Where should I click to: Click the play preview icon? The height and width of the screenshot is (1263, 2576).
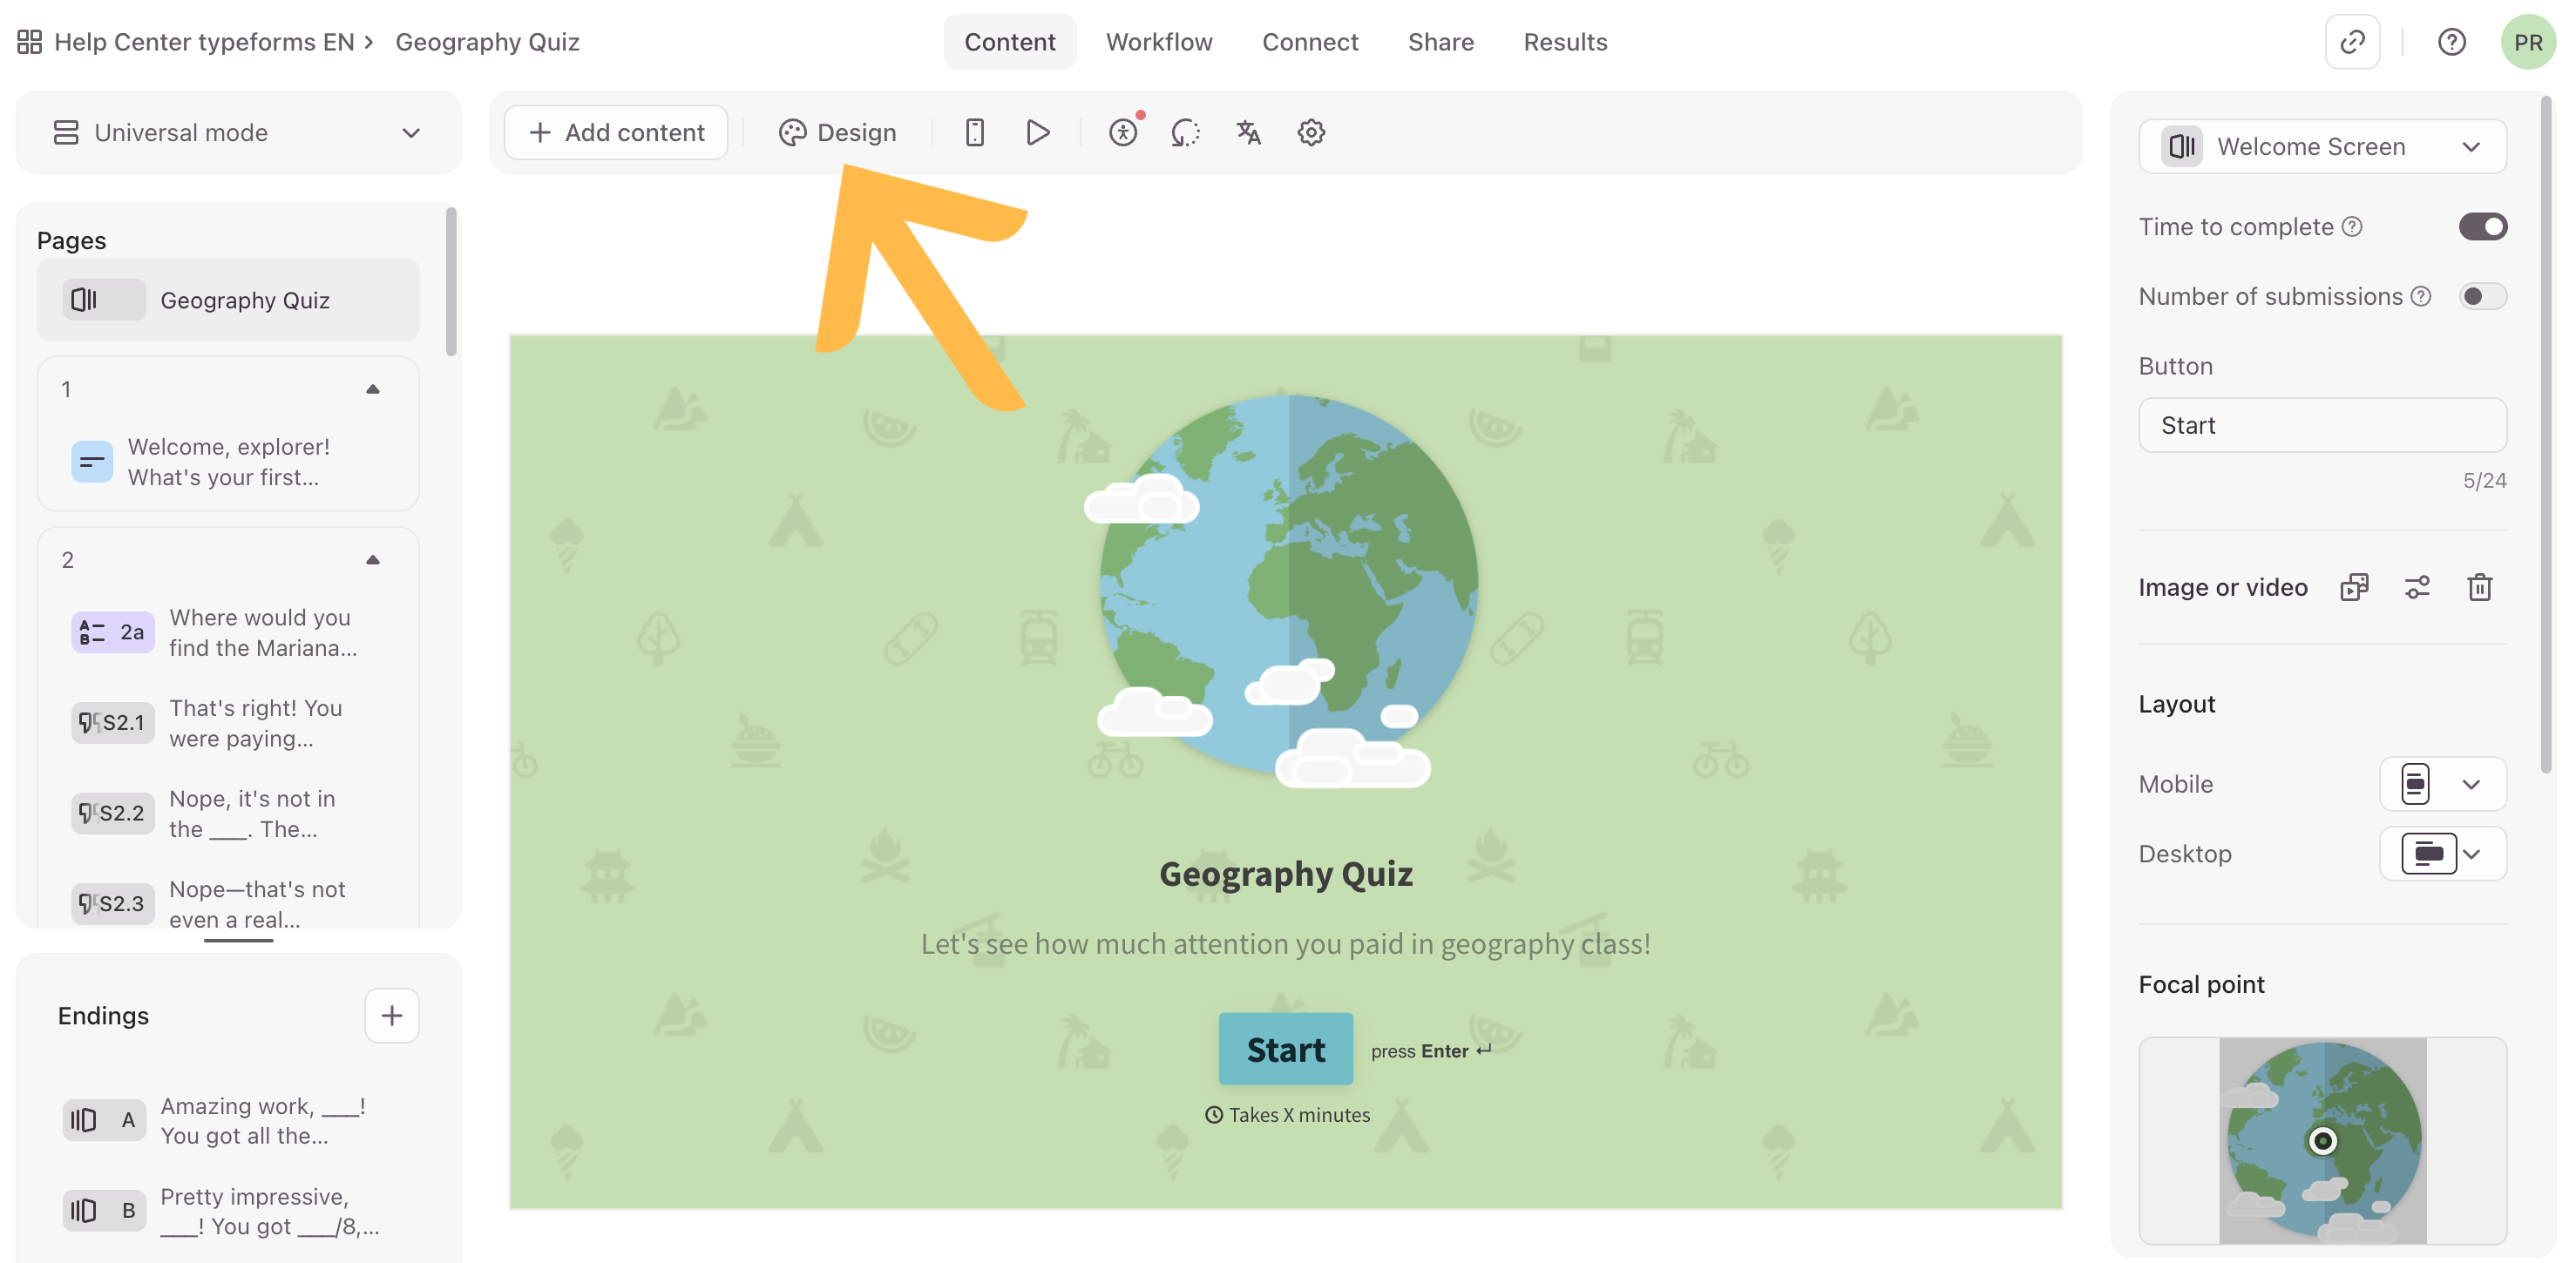(1037, 133)
